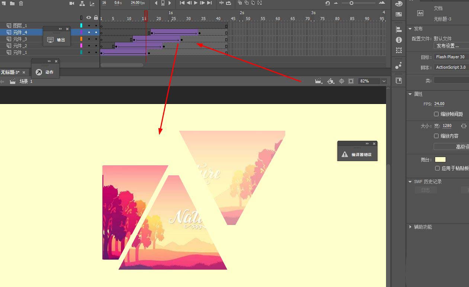Click the 发布设置... button
This screenshot has height=287, width=469.
[451, 46]
